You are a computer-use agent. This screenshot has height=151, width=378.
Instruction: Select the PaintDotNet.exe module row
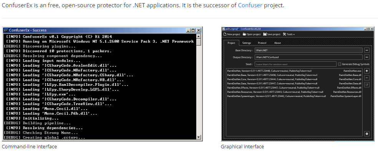(294, 71)
